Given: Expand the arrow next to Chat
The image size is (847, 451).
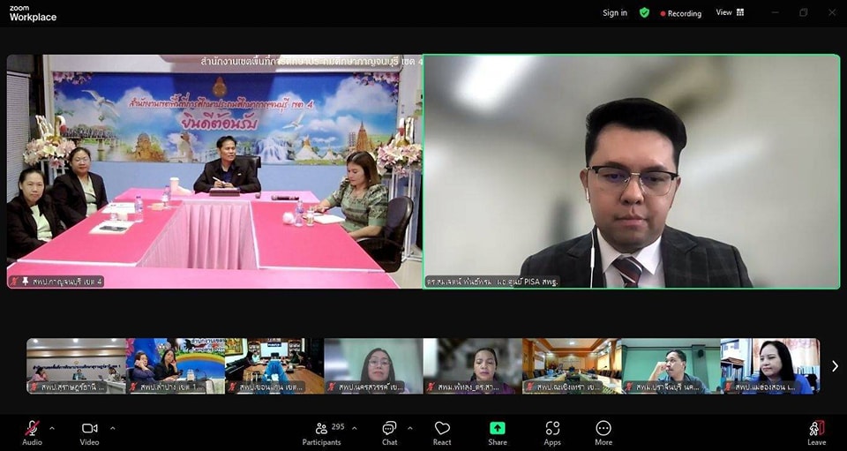Looking at the screenshot, I should pyautogui.click(x=409, y=428).
